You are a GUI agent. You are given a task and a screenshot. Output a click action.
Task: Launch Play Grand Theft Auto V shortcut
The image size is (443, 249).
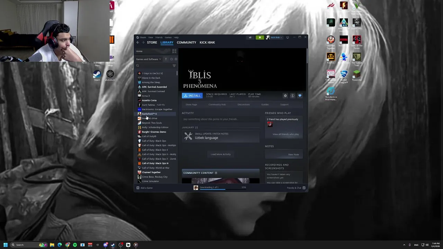click(x=356, y=8)
